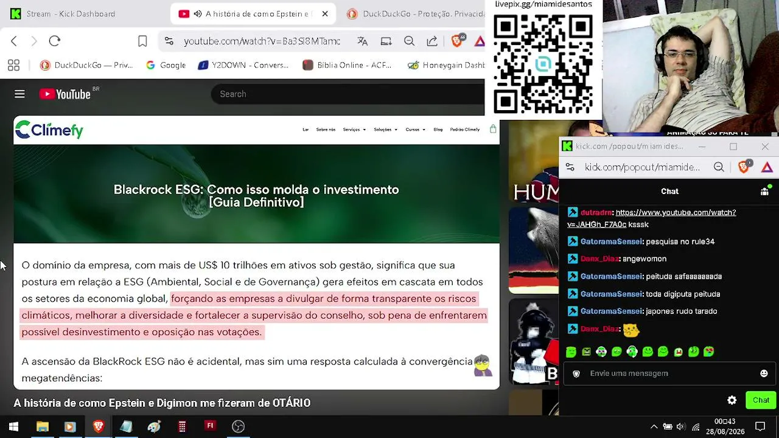Switch to OBS Studio on the taskbar
779x438 pixels.
[238, 426]
